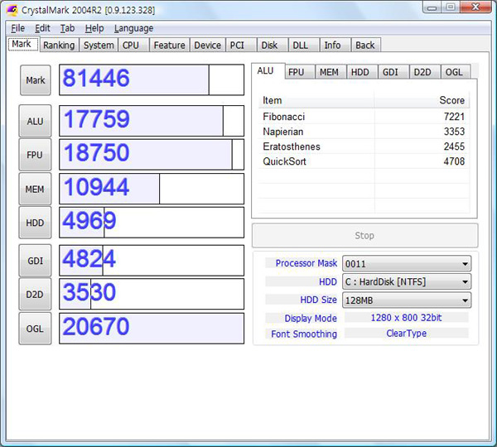Click the Processor Mask label

click(306, 263)
